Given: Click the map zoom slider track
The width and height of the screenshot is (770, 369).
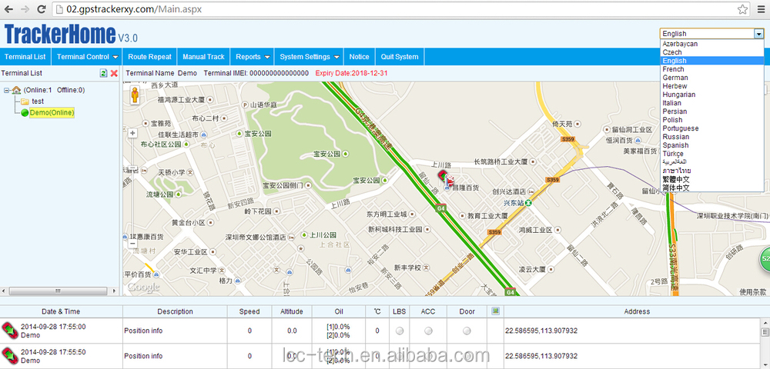Looking at the screenshot, I should coord(133,188).
